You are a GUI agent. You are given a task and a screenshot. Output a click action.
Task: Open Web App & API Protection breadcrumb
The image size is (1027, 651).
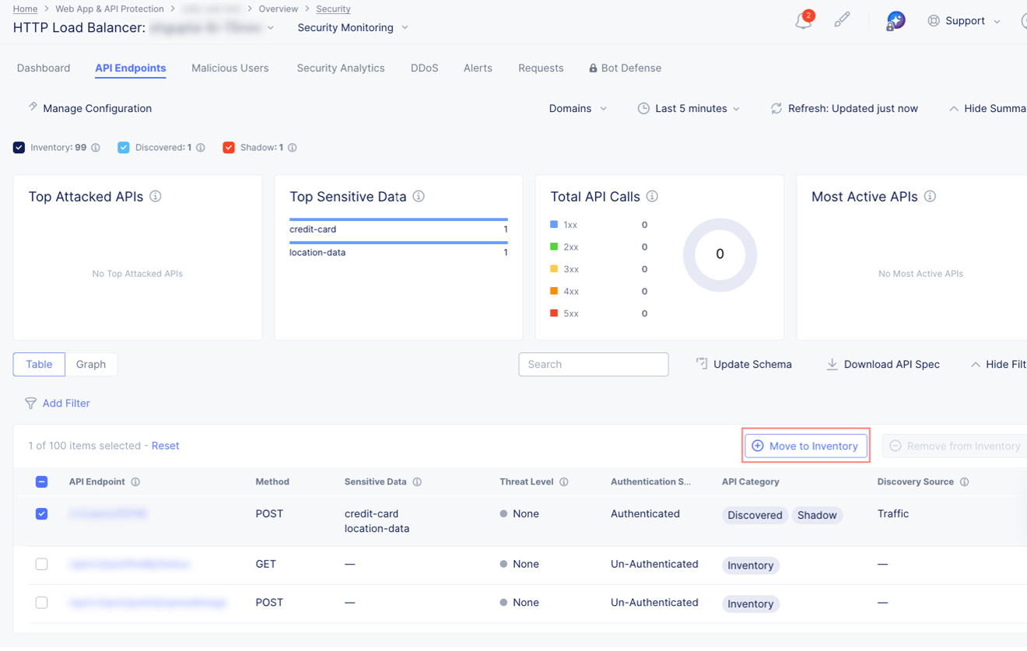(x=110, y=9)
